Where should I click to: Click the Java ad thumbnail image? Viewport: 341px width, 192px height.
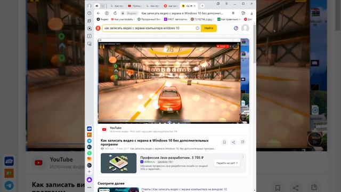[118, 163]
